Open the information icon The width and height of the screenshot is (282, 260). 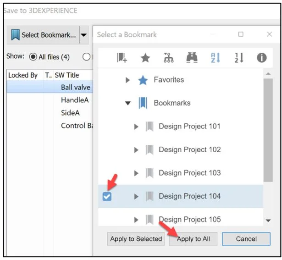pos(262,57)
